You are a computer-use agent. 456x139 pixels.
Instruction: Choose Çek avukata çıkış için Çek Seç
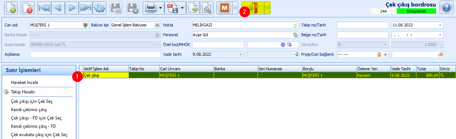[39, 135]
